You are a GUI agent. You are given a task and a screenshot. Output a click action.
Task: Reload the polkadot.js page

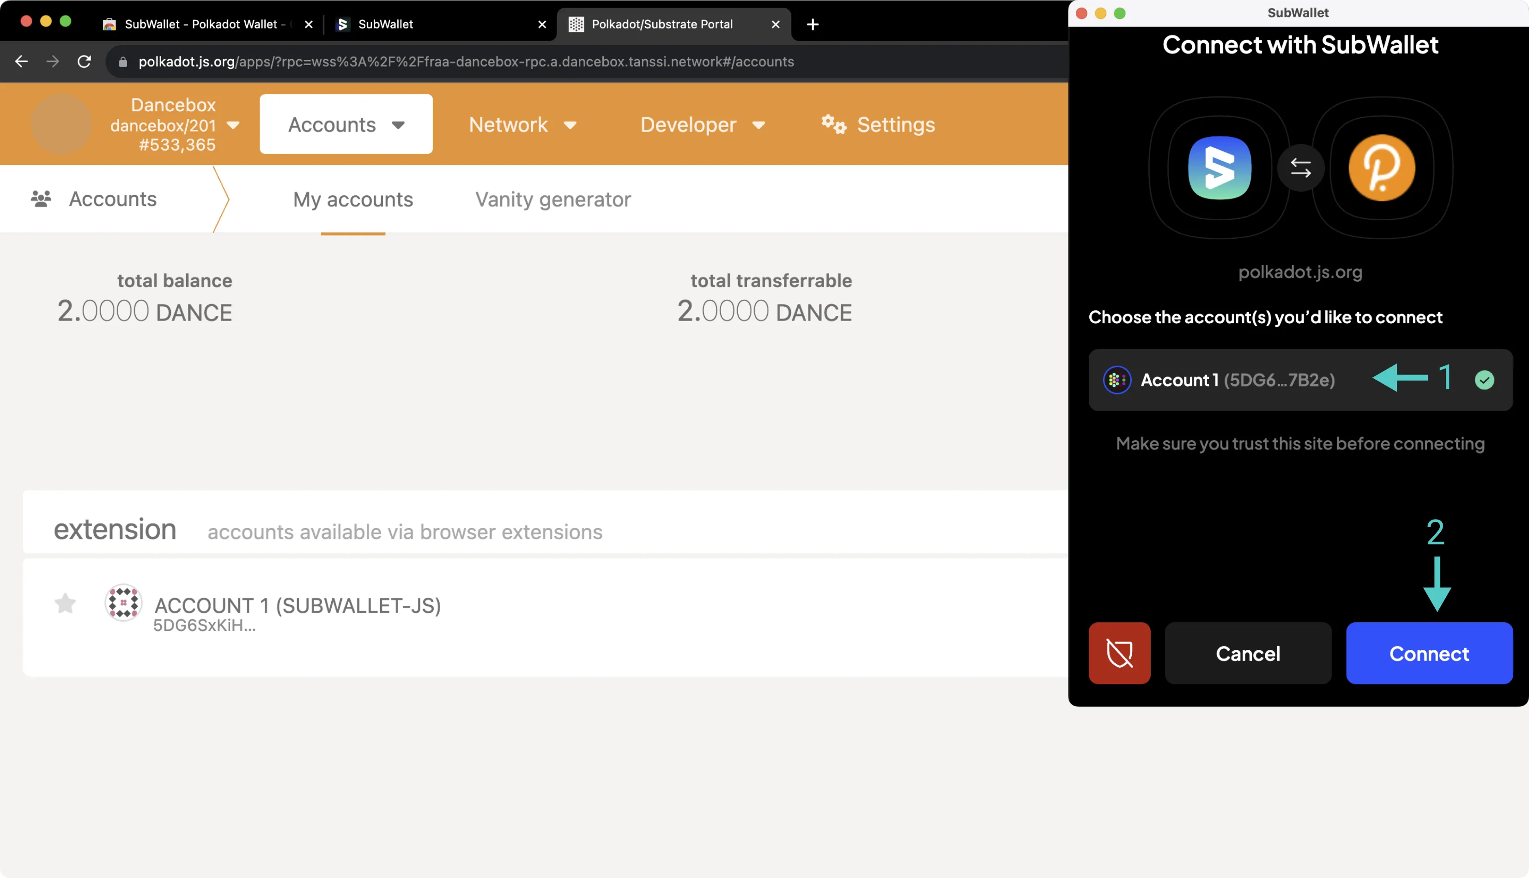[85, 61]
